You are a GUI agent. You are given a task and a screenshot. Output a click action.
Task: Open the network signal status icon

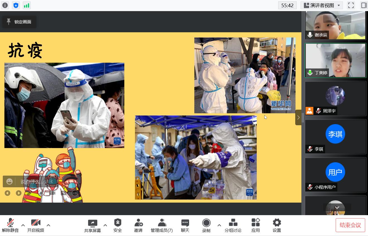[26, 5]
